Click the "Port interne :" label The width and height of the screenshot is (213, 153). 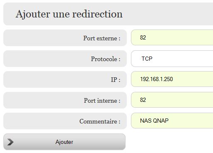(x=102, y=101)
